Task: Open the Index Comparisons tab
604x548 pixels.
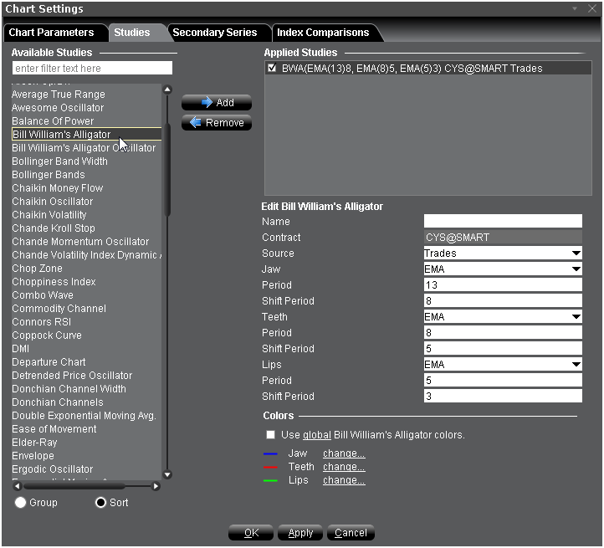Action: [323, 33]
